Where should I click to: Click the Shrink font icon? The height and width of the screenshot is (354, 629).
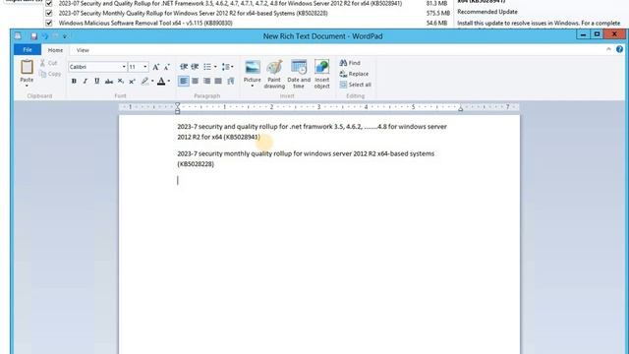[167, 67]
